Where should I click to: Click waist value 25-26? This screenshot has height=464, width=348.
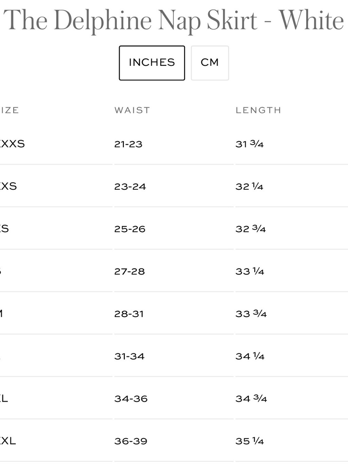130,229
